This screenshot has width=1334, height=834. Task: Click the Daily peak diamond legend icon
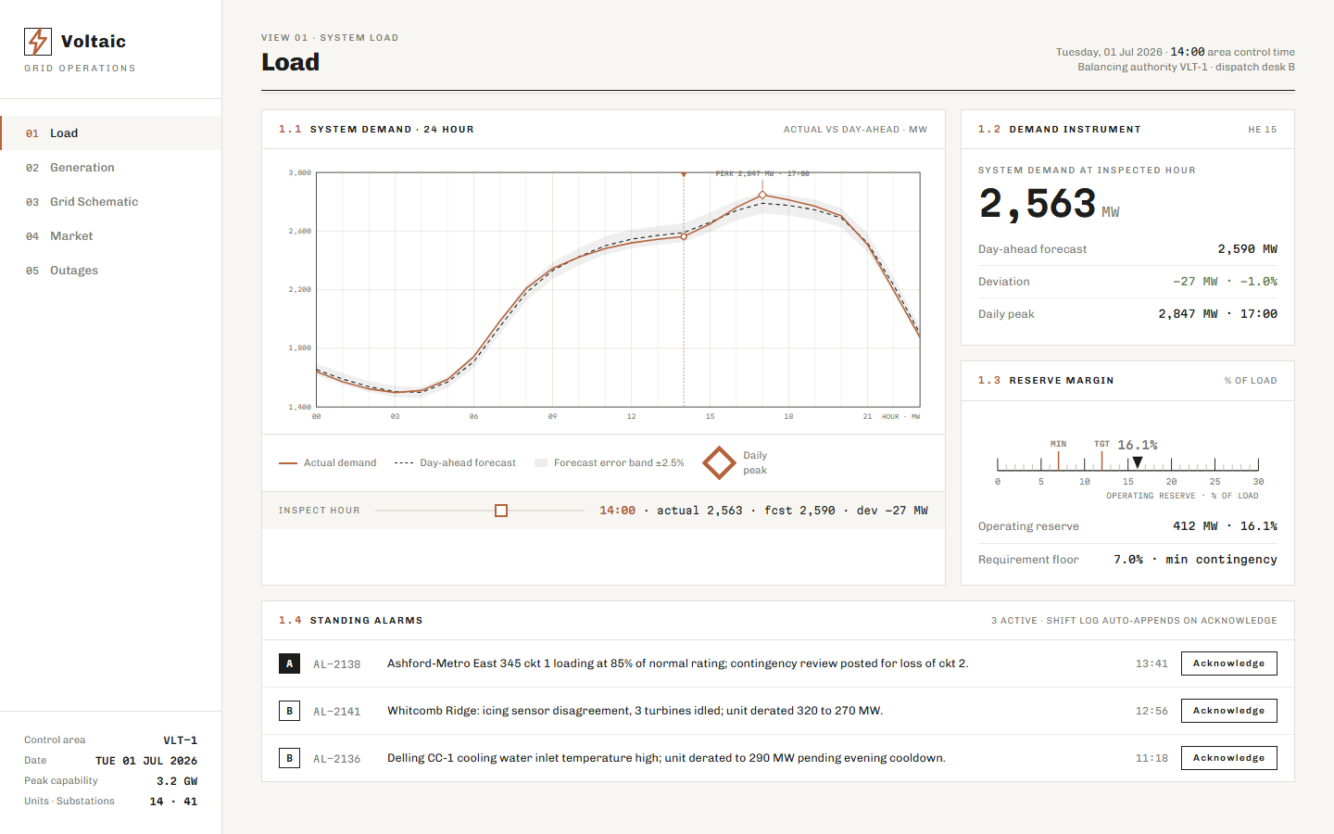coord(719,462)
